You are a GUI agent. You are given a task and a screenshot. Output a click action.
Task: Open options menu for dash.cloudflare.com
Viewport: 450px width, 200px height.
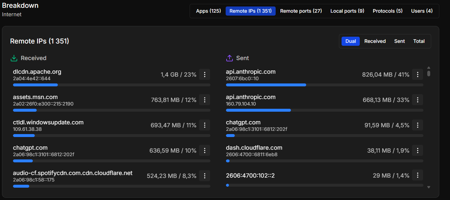pos(418,151)
